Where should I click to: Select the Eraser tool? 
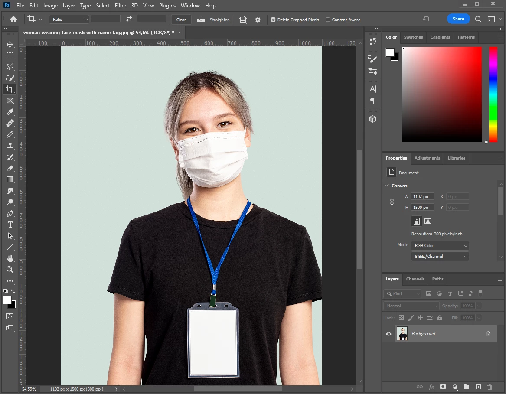pos(10,169)
